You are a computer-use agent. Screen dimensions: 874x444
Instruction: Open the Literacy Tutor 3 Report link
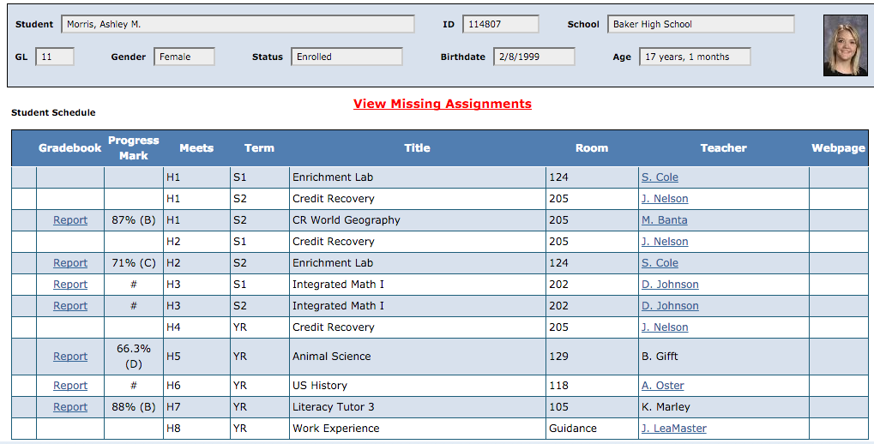[x=70, y=407]
